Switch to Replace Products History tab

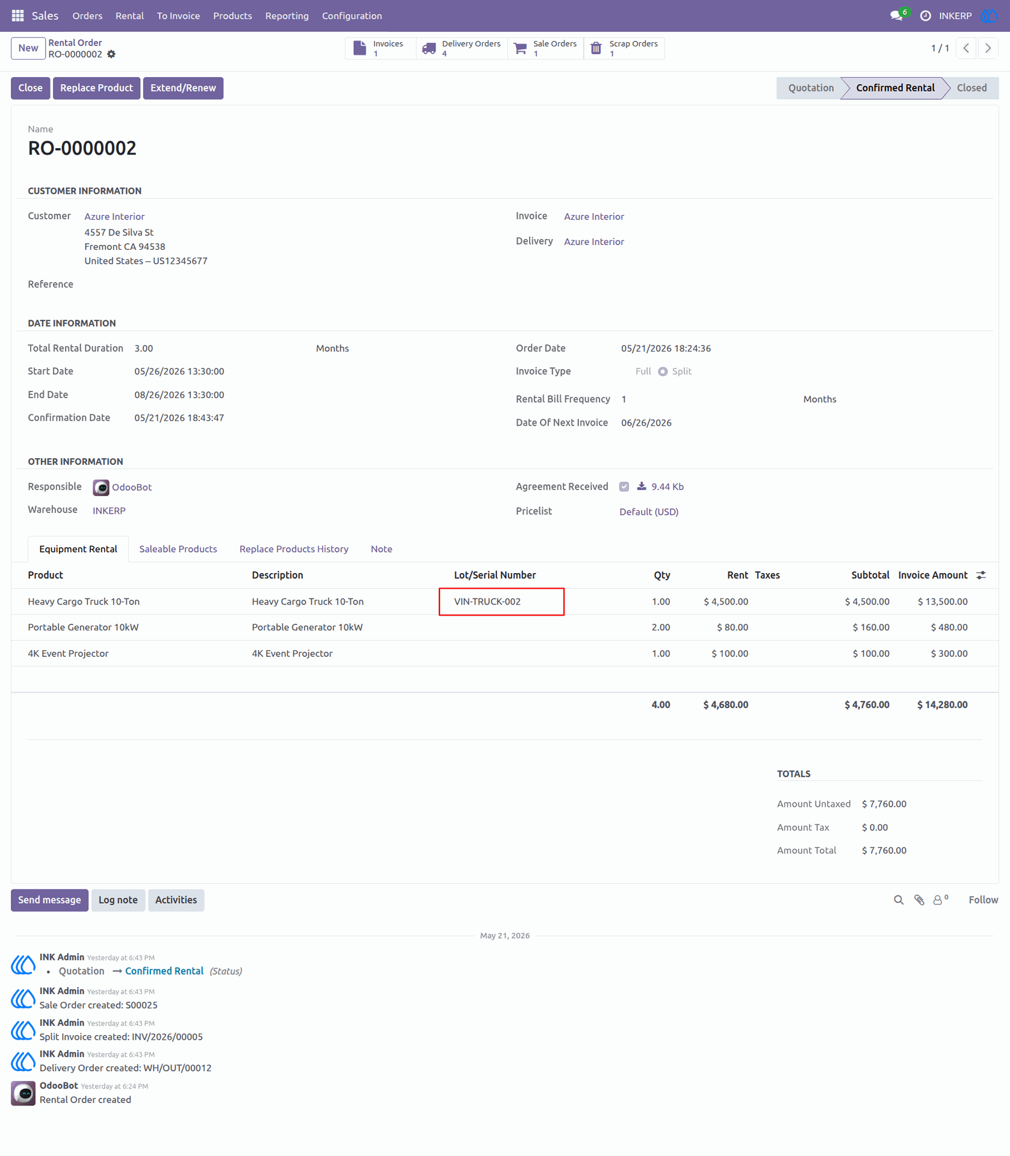pos(294,549)
